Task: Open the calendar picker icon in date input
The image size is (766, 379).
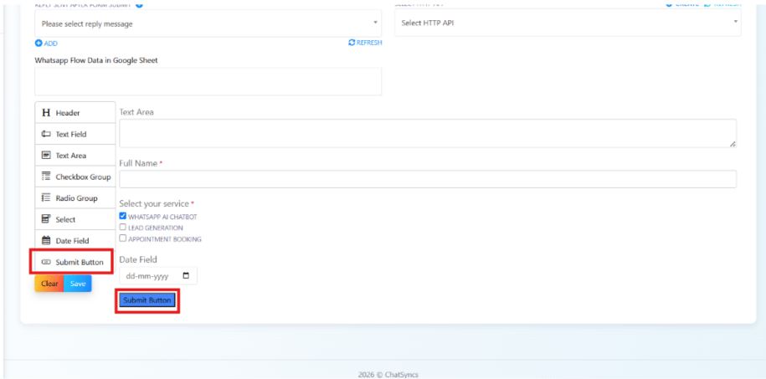Action: (186, 275)
